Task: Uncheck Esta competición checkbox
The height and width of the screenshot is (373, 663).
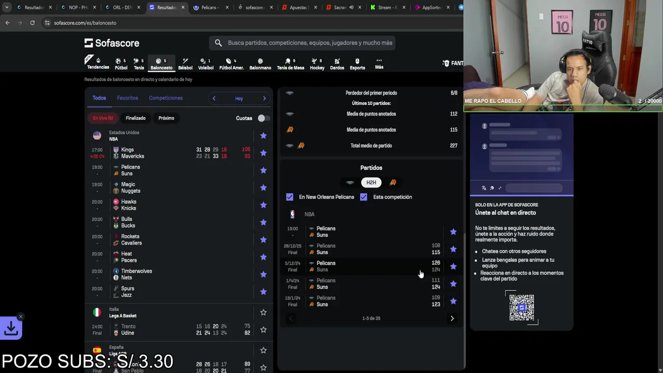Action: [x=364, y=197]
